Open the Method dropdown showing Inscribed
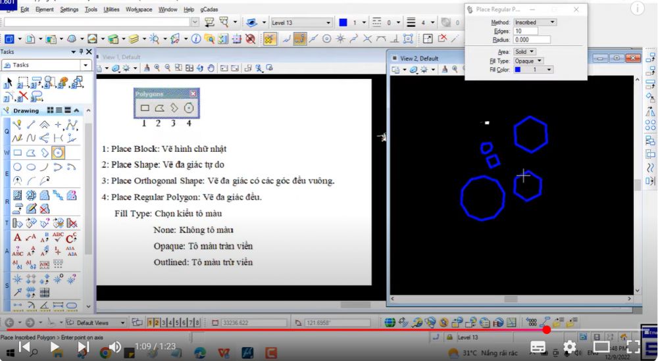This screenshot has width=658, height=361. [535, 22]
